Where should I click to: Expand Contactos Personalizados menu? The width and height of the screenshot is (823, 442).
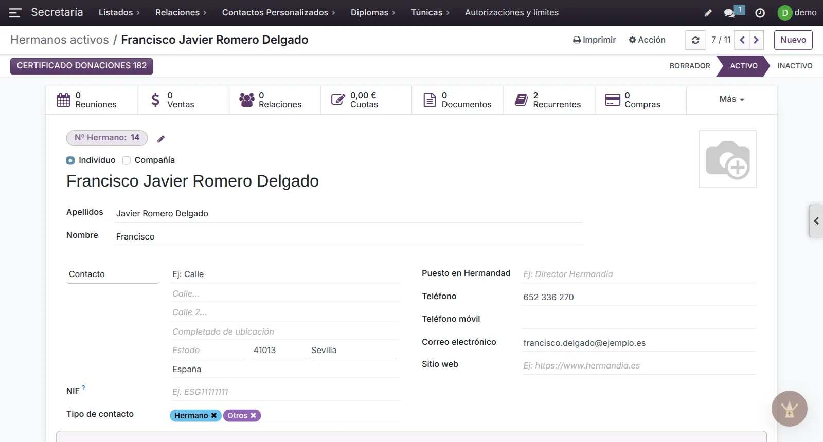(x=279, y=13)
